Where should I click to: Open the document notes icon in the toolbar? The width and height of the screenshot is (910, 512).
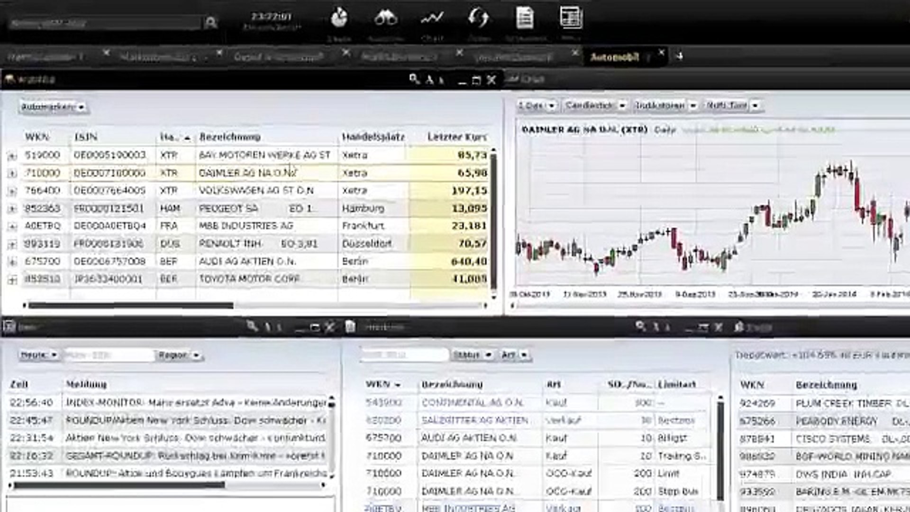525,18
